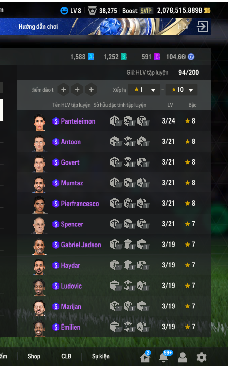Open the Shop menu
This screenshot has width=228, height=366.
(34, 356)
